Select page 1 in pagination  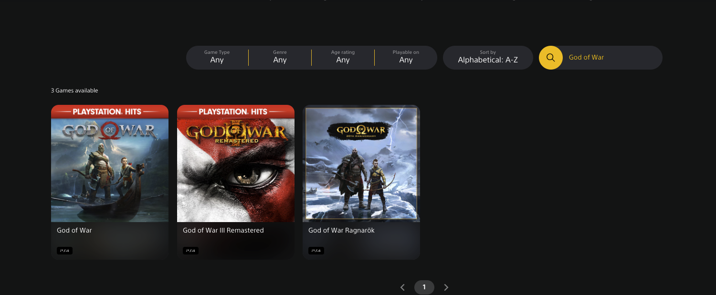(x=424, y=287)
